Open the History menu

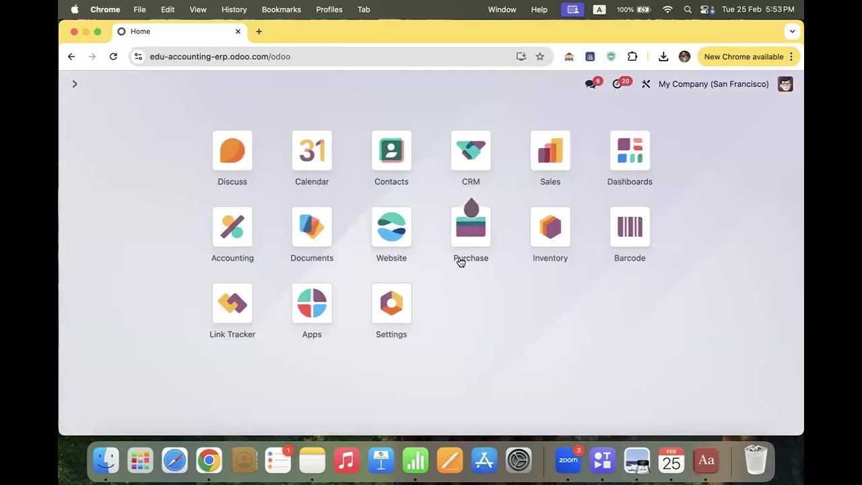pos(234,9)
